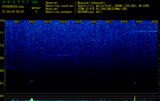Click the yellow power peaks below 0322
Image resolution: width=160 pixels, height=101 pixels.
tap(32, 99)
